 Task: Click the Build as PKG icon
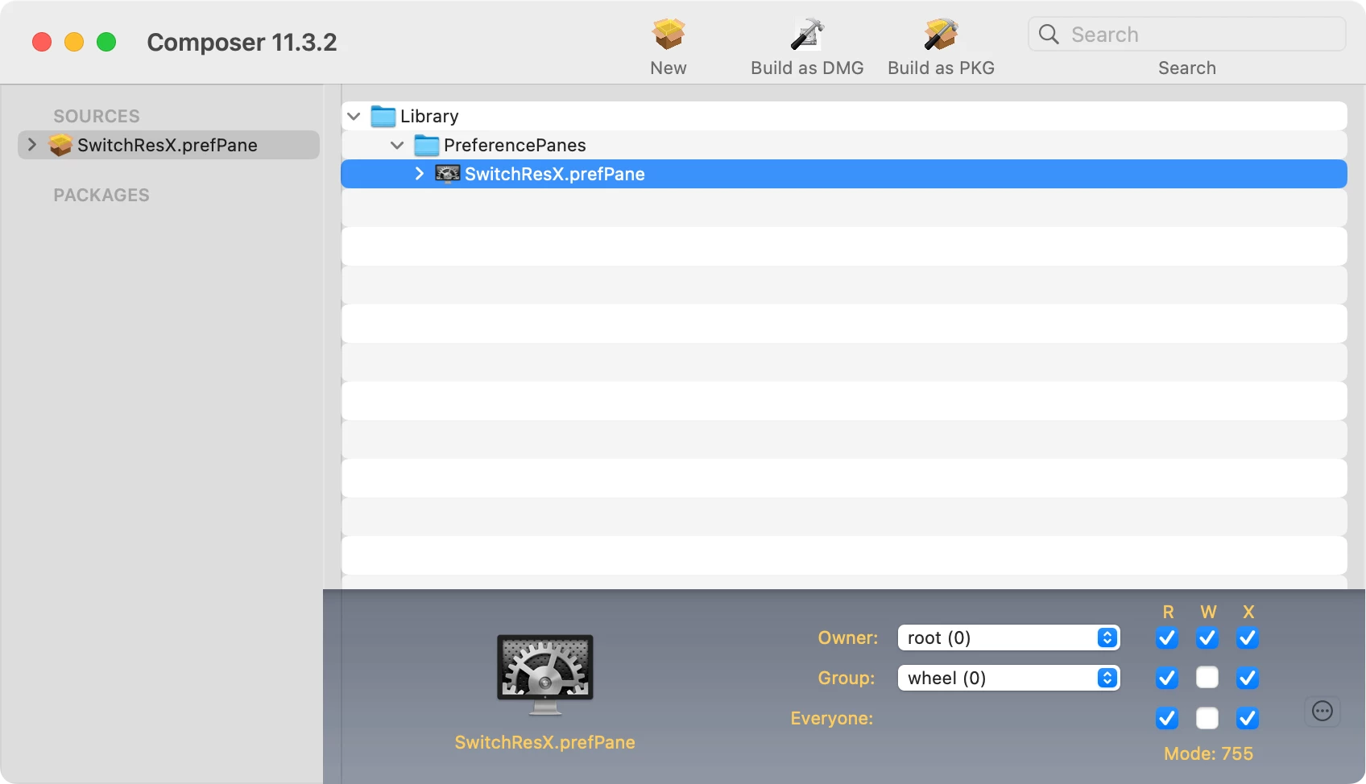pyautogui.click(x=941, y=34)
